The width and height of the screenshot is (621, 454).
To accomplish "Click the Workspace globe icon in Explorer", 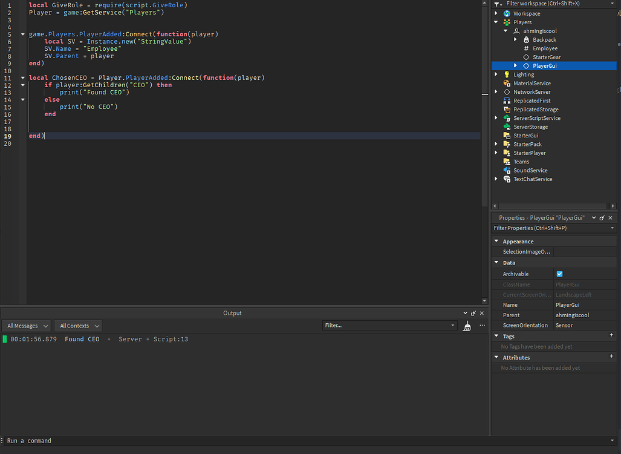I will pyautogui.click(x=507, y=13).
